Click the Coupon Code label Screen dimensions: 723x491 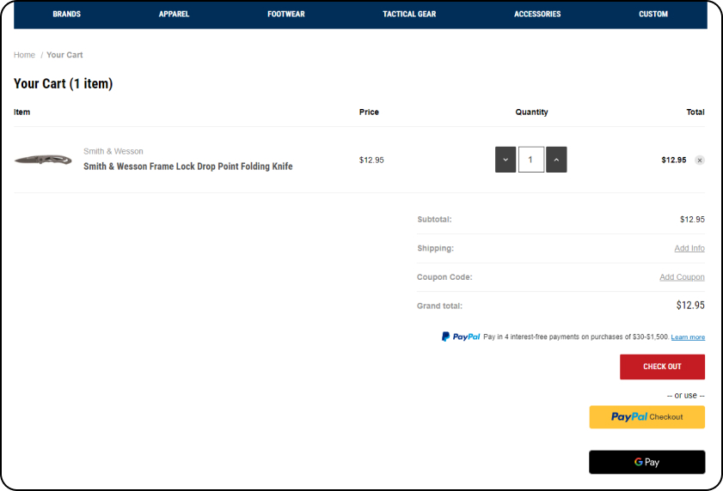444,276
